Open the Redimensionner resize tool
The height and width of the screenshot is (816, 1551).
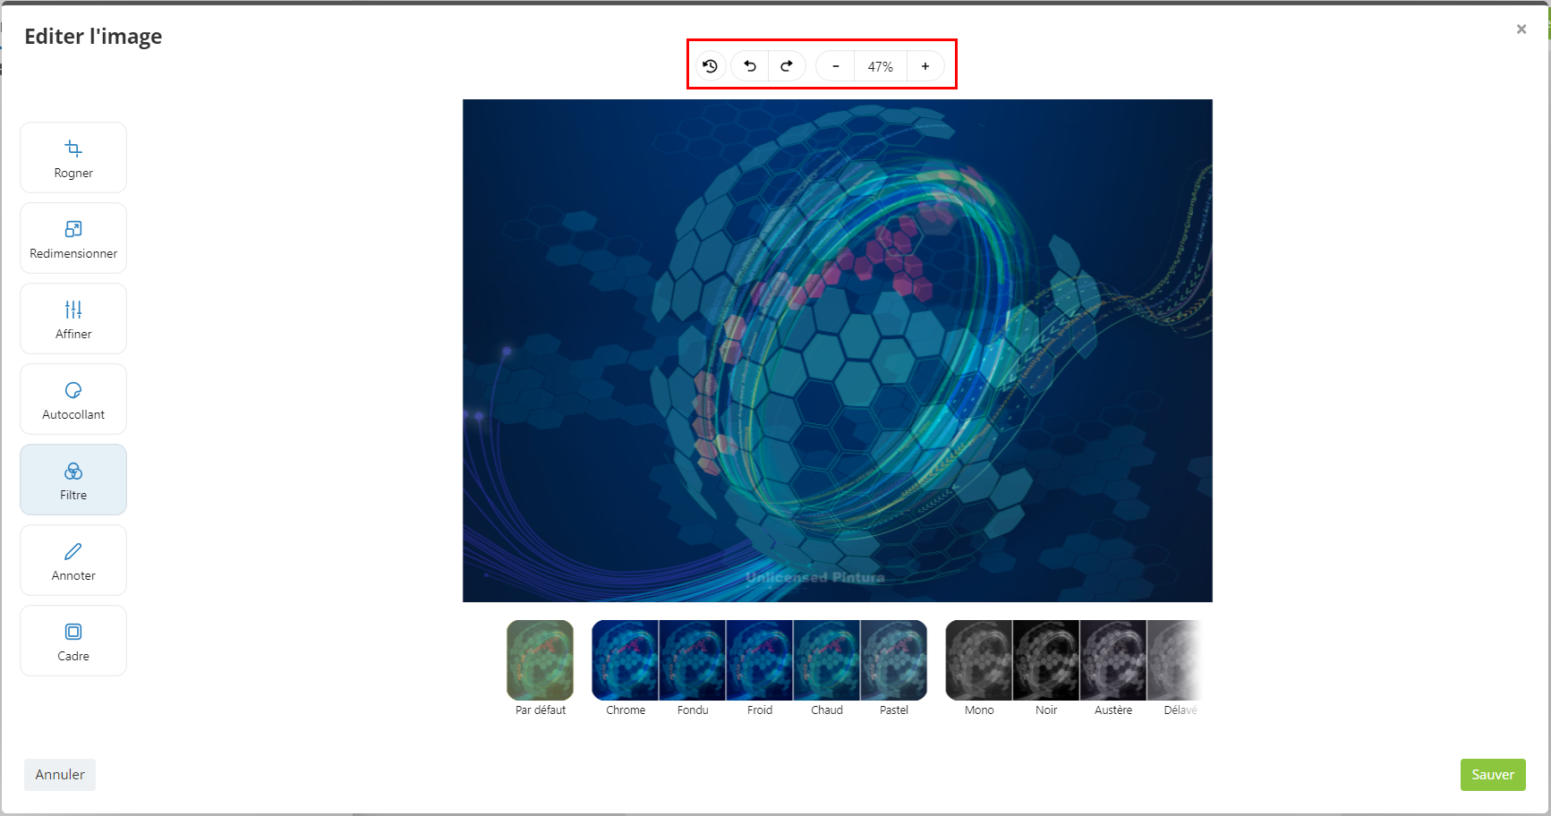tap(73, 238)
